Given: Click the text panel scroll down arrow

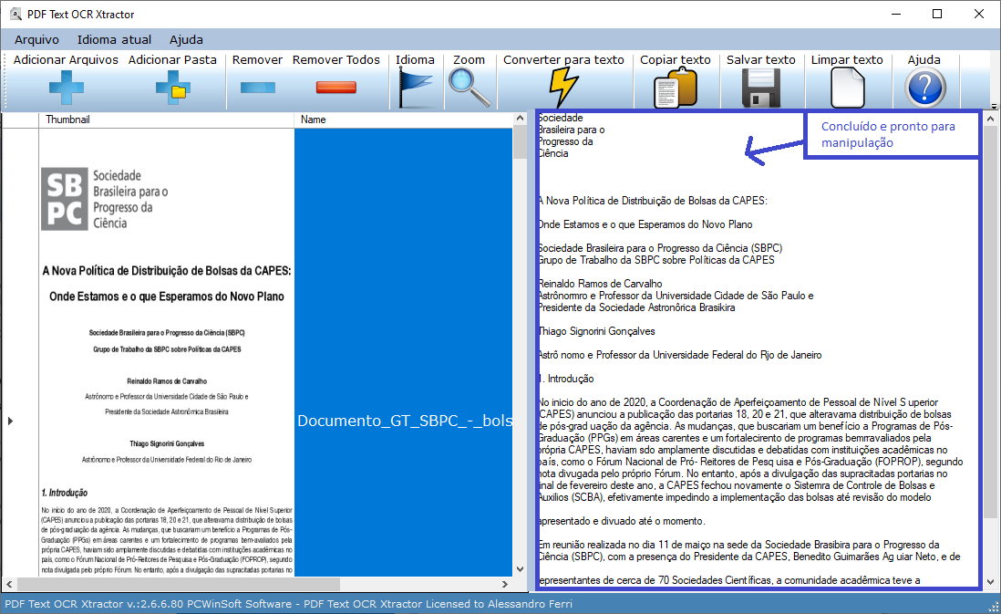Looking at the screenshot, I should pyautogui.click(x=990, y=582).
